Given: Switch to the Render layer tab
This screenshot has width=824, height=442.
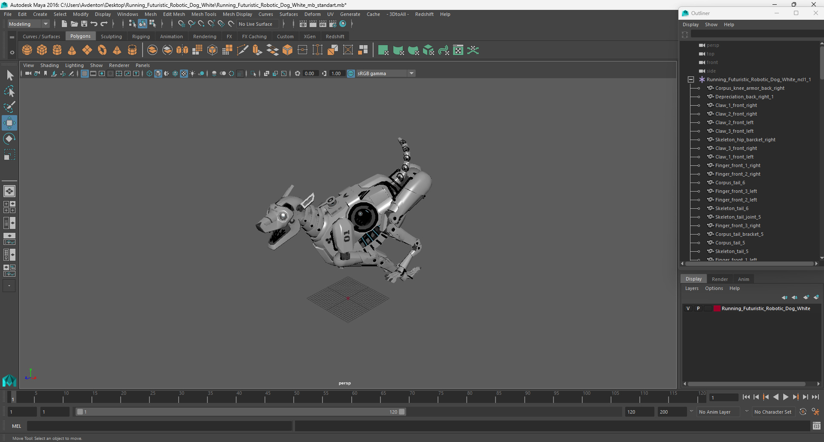Looking at the screenshot, I should (x=720, y=279).
